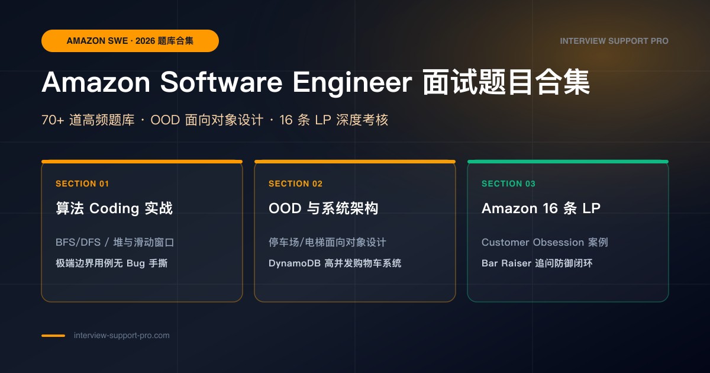Click 极端边界用例无 Bug 手撕 text

coord(111,263)
